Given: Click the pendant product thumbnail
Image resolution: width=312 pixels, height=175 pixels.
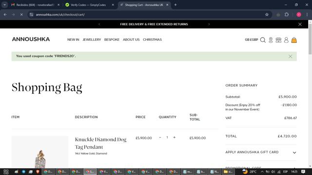Looking at the screenshot, I should 40,152.
